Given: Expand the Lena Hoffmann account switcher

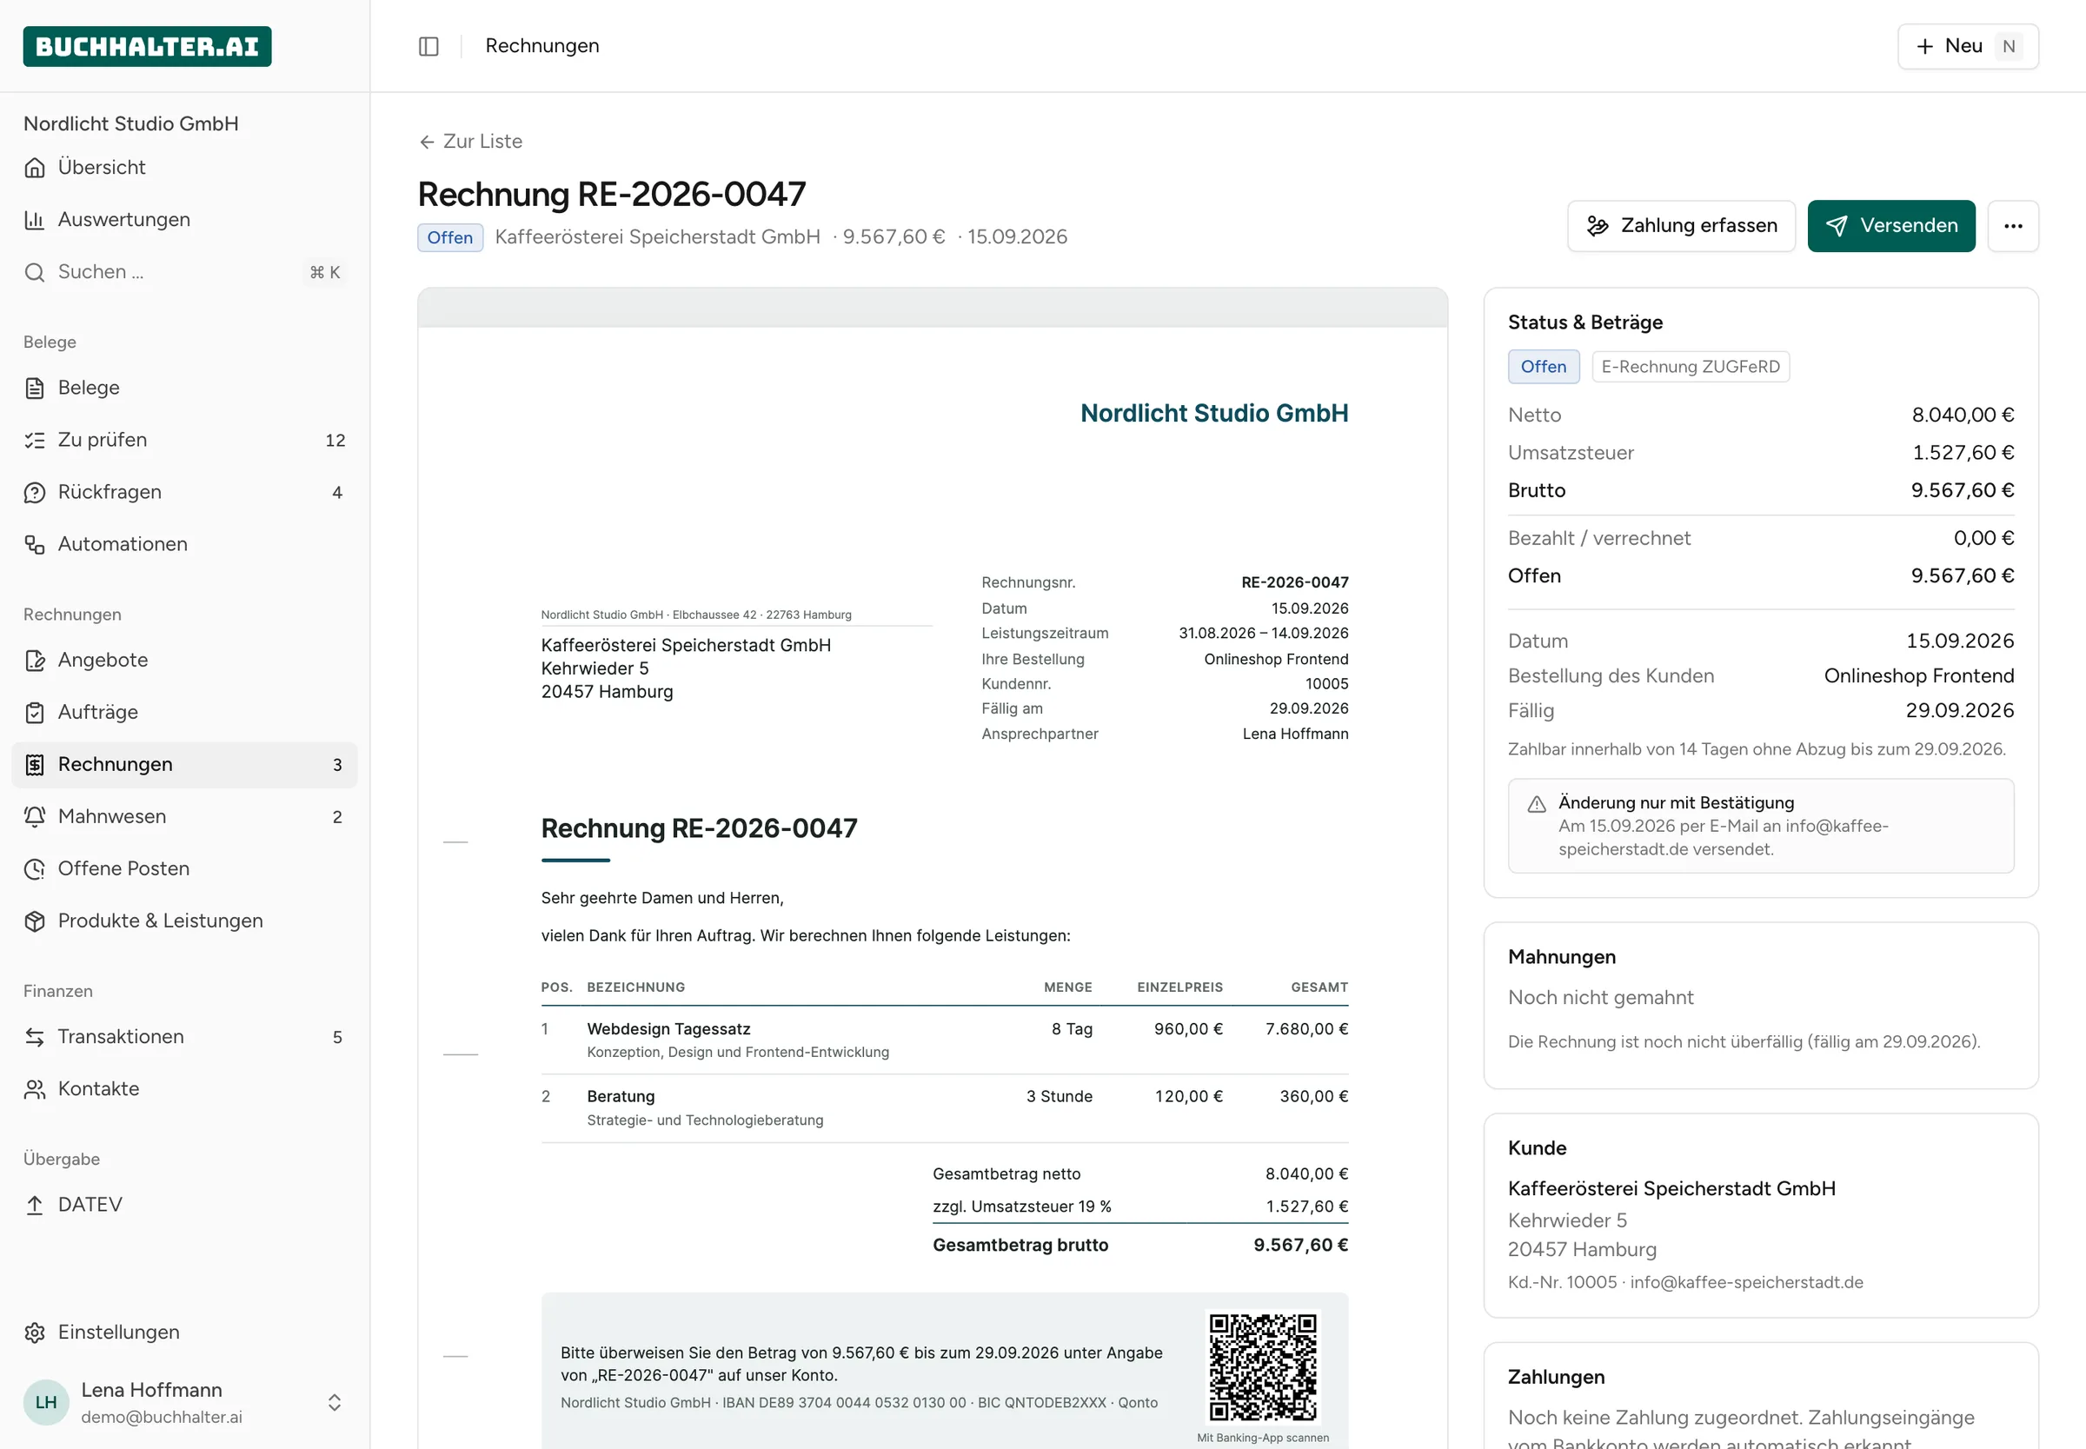Looking at the screenshot, I should 334,1403.
